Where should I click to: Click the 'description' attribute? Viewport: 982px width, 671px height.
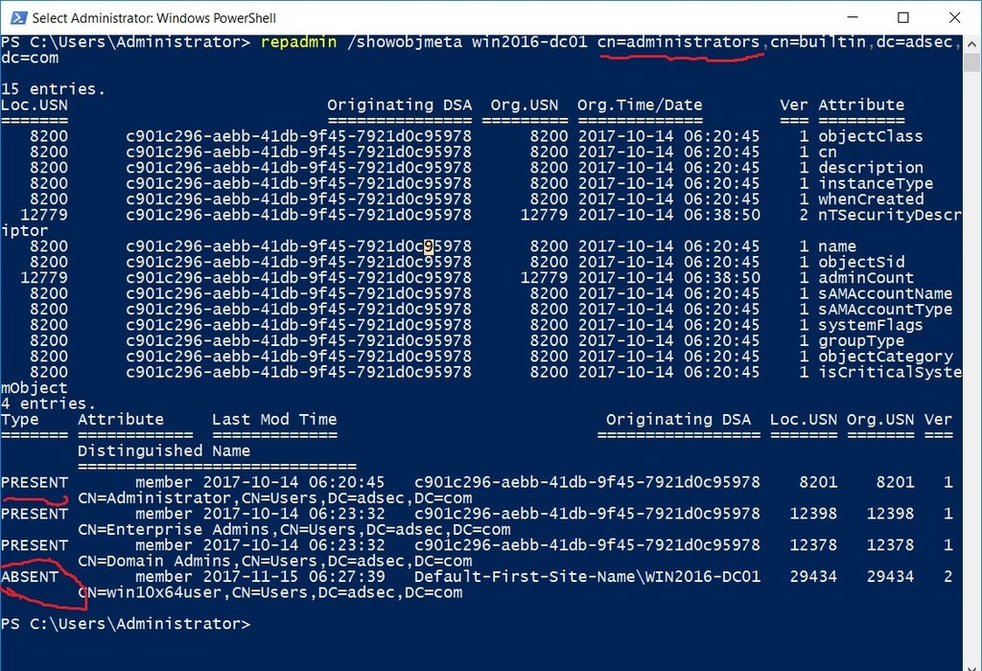871,167
